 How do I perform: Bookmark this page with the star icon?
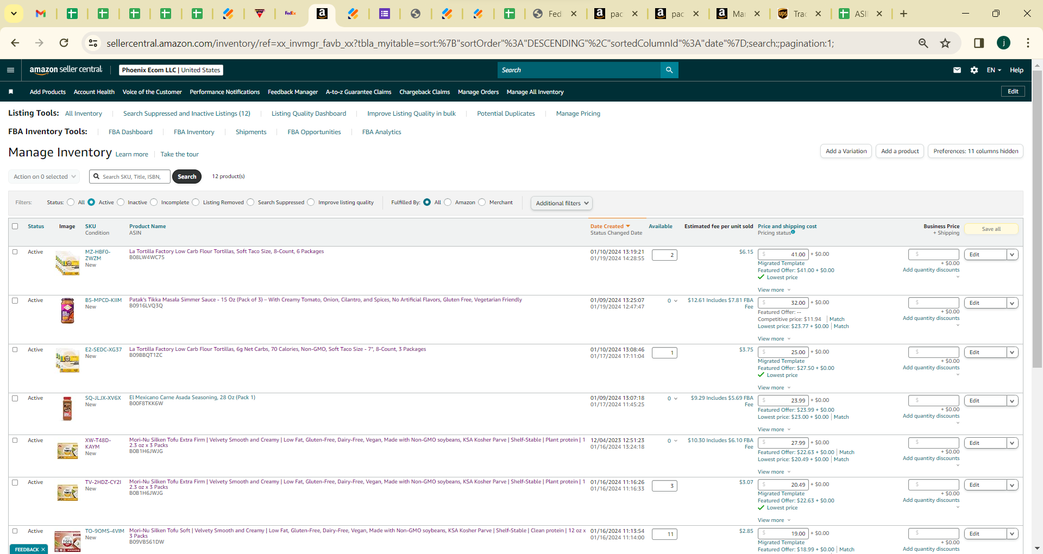pos(945,43)
